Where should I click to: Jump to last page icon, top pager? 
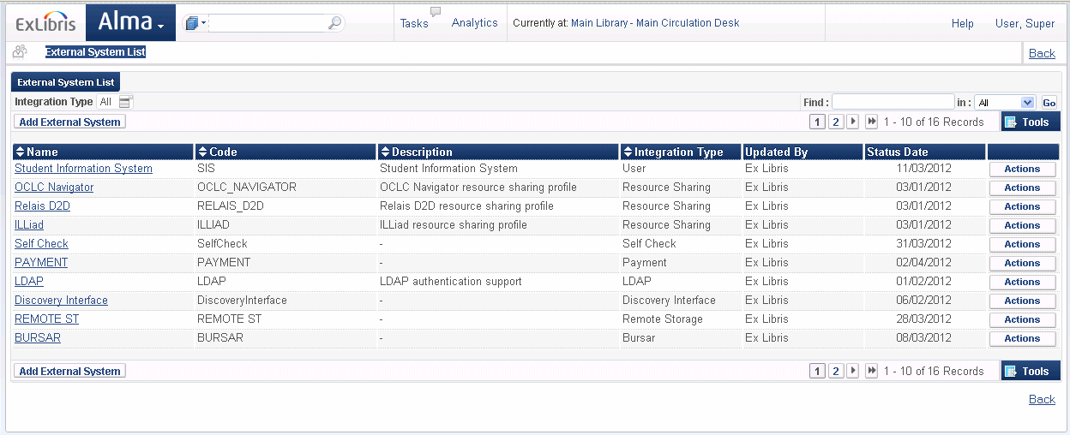871,122
